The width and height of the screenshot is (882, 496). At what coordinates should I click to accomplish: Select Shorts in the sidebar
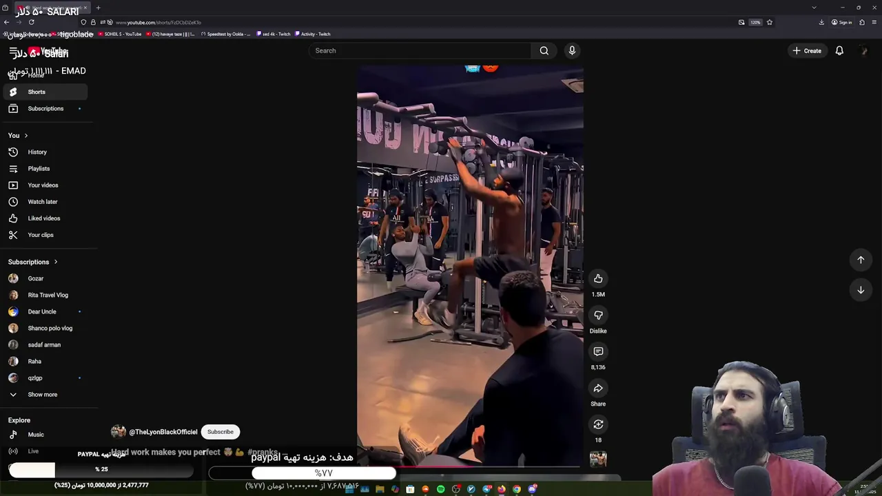click(45, 92)
